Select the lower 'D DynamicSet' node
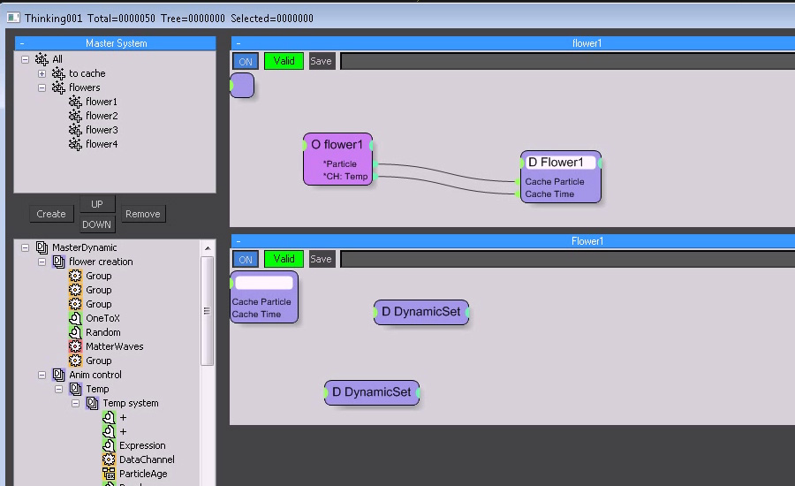 [372, 392]
